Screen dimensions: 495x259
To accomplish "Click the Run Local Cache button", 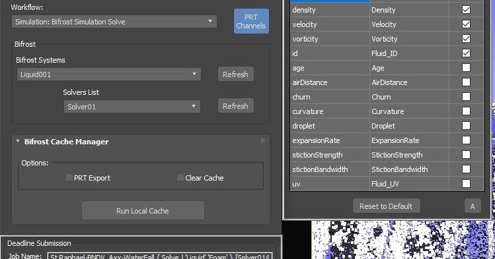I will pos(143,210).
